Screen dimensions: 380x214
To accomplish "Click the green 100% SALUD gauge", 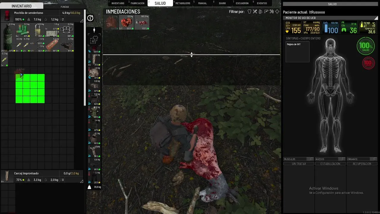I will pos(366,46).
